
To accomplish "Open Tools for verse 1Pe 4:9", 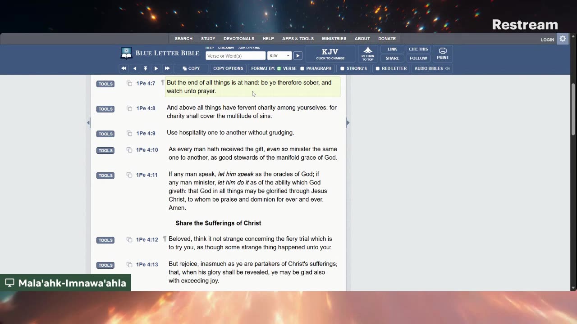I will [105, 134].
